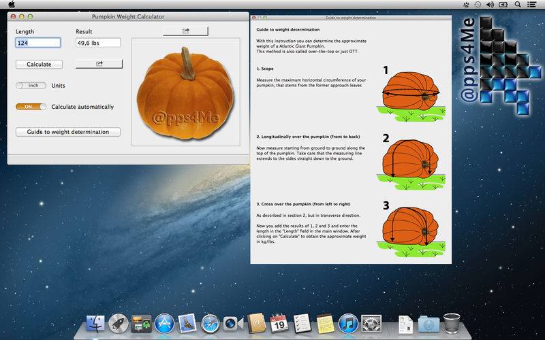545x340 pixels.
Task: Open Guide to weight determination
Action: pyautogui.click(x=68, y=132)
